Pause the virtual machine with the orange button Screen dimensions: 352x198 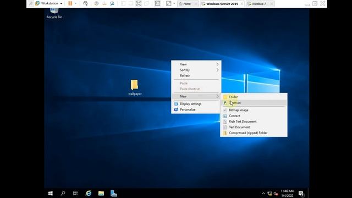pos(70,3)
